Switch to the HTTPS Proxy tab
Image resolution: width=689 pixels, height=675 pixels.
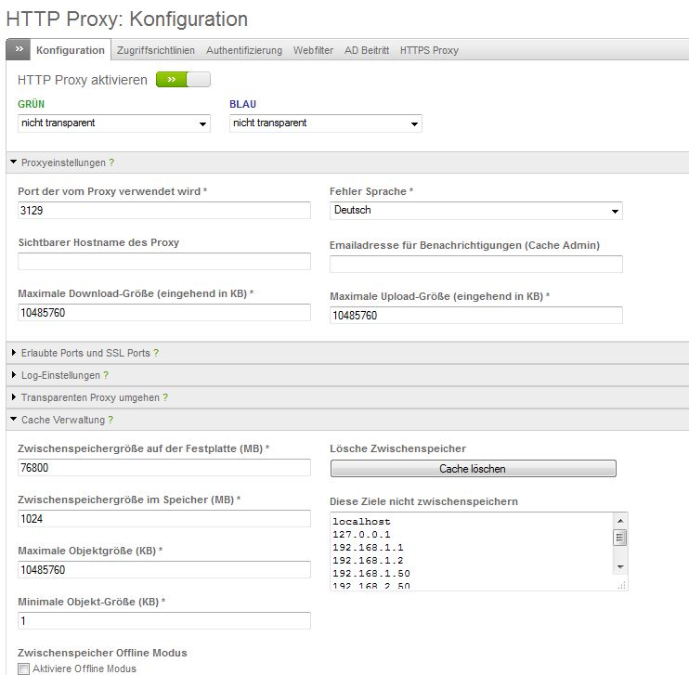(x=429, y=50)
